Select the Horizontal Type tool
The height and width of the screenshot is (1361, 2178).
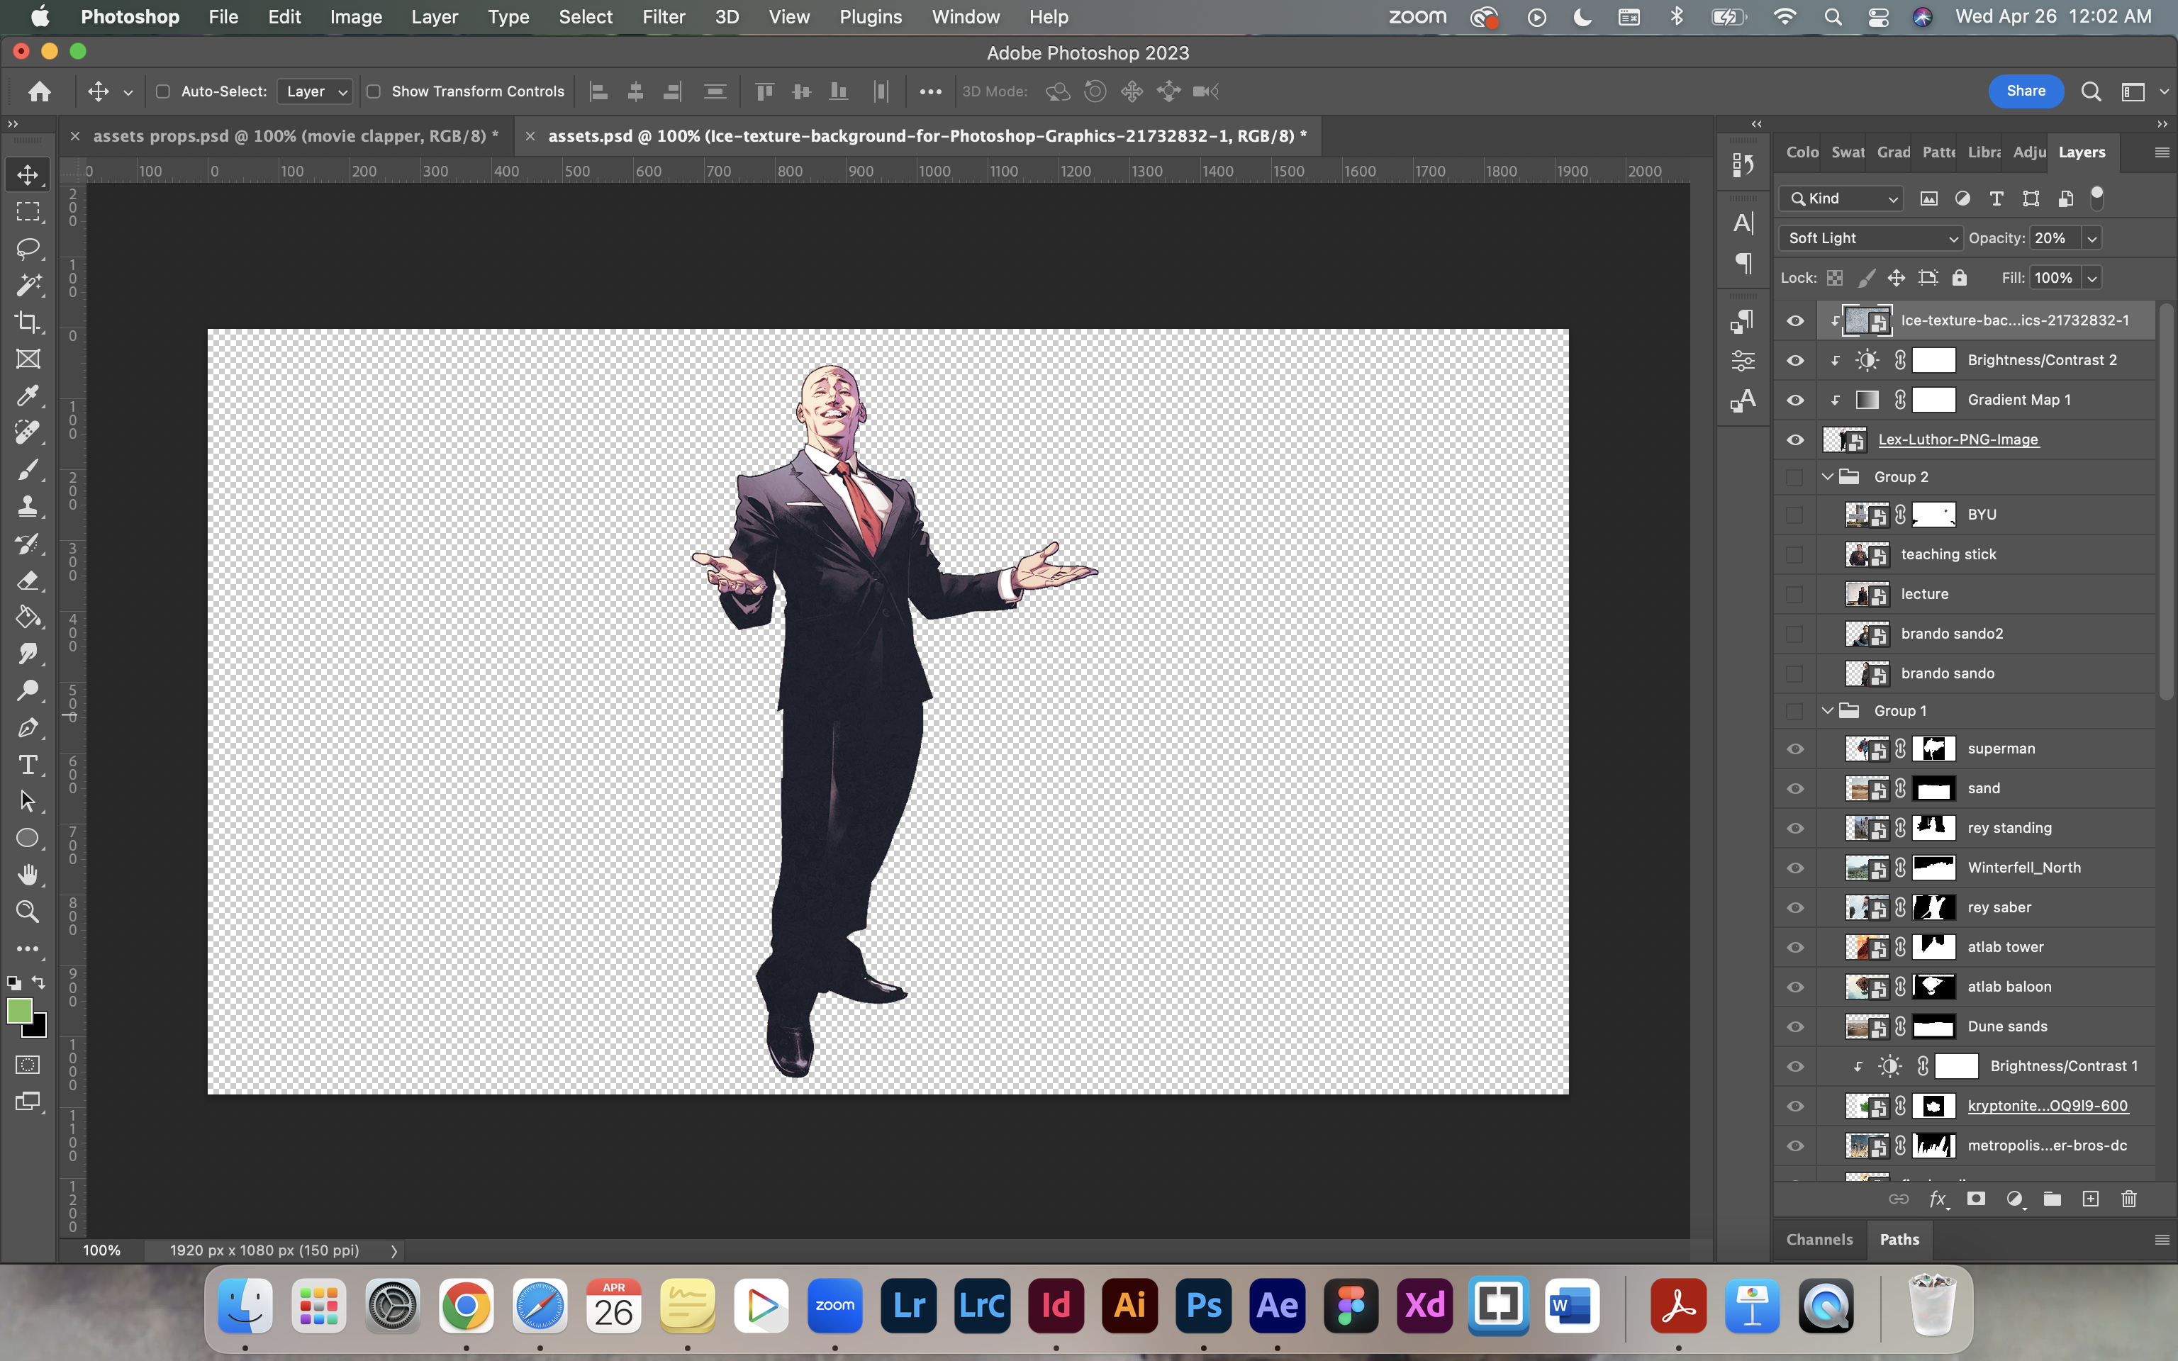28,764
